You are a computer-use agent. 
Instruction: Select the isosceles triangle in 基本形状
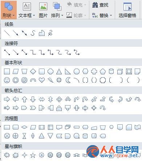click(59, 71)
